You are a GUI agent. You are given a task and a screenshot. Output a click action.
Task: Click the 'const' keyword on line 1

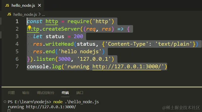35,21
